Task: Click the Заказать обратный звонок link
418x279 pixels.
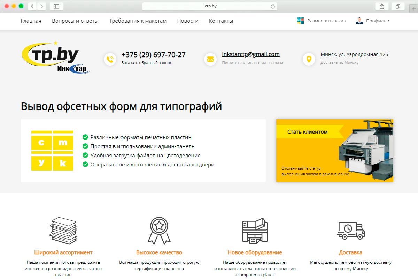Action: [x=147, y=62]
